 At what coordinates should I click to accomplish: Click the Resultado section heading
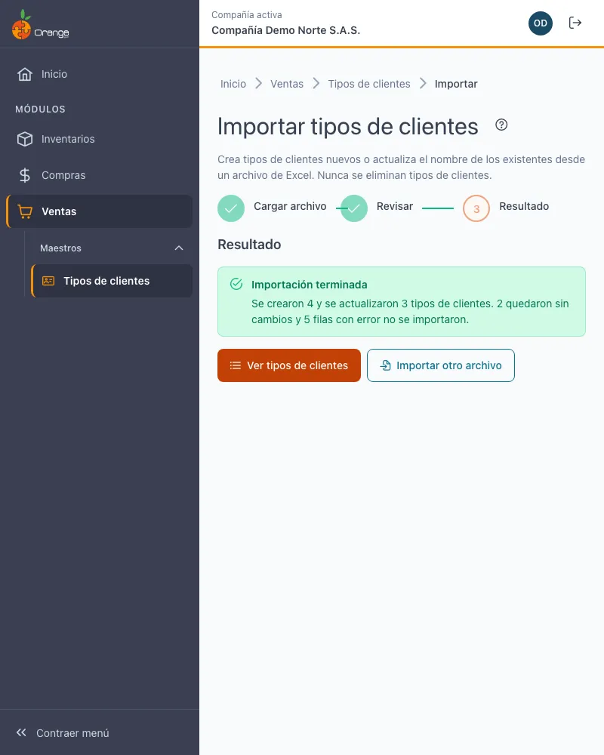coord(249,245)
